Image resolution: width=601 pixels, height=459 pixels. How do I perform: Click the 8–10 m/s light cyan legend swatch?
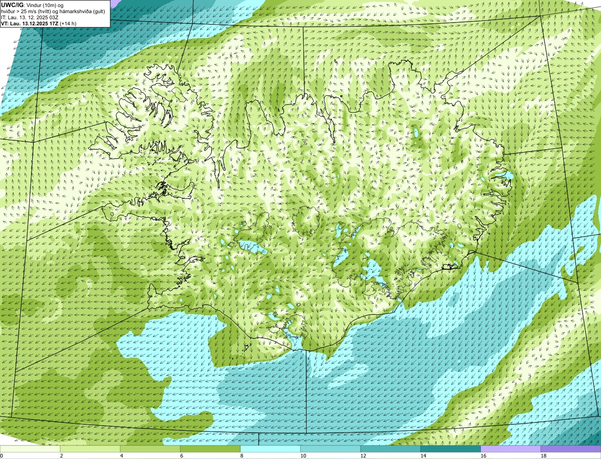tap(270, 449)
